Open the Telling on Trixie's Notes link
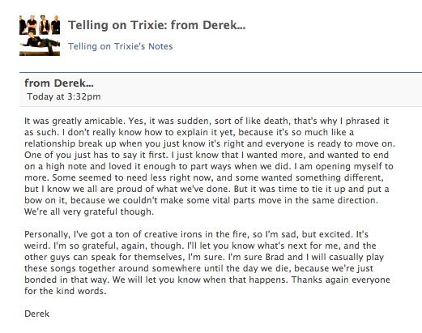 [x=120, y=46]
